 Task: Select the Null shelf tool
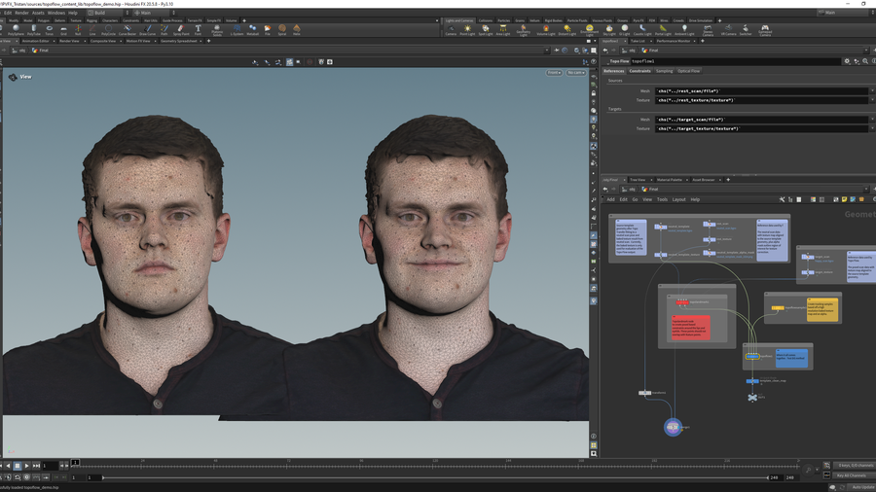tap(78, 29)
